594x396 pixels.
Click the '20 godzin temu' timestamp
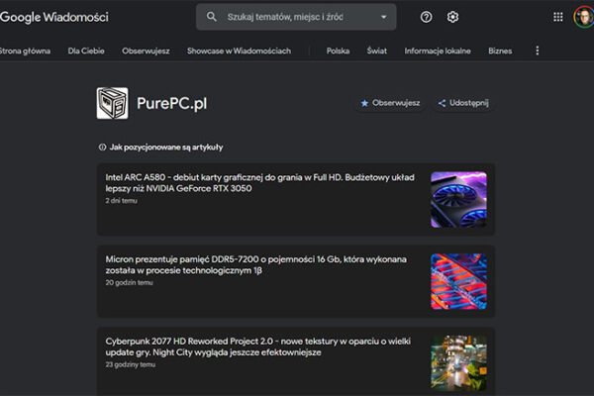pyautogui.click(x=129, y=283)
